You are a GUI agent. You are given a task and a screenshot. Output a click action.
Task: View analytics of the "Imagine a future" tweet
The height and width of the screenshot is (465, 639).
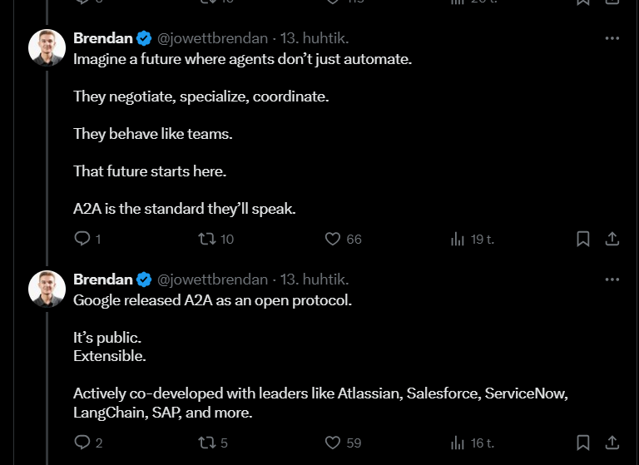tap(458, 239)
